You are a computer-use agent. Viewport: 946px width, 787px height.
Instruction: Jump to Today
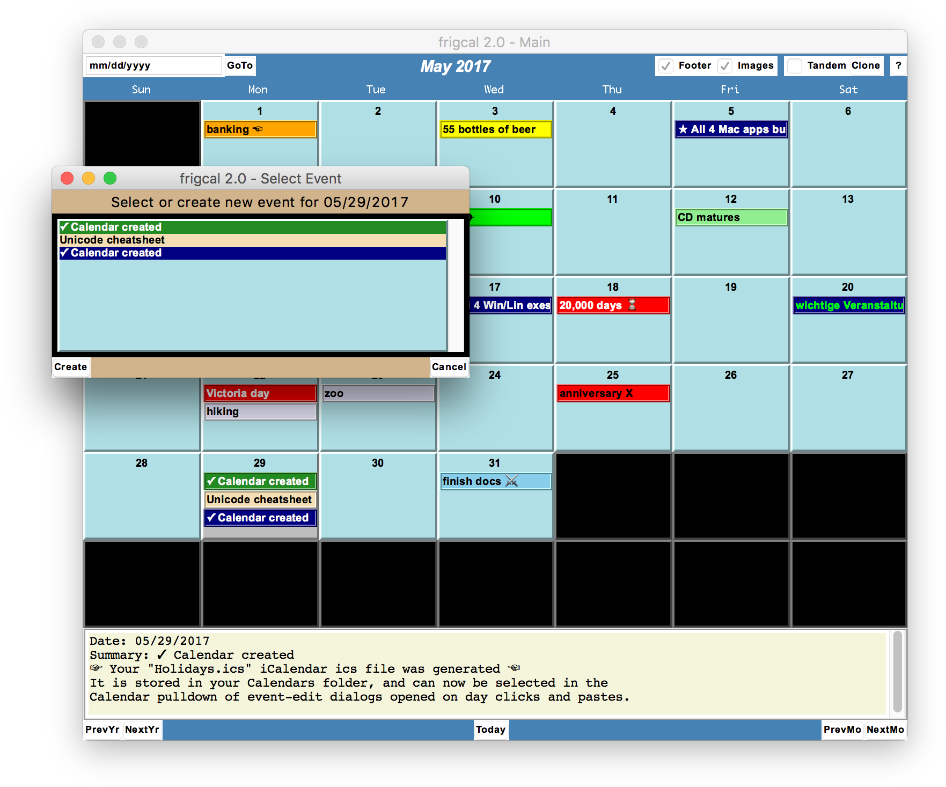(x=491, y=730)
